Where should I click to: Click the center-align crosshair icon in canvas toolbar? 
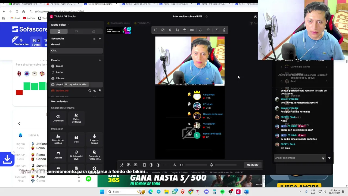point(170,30)
